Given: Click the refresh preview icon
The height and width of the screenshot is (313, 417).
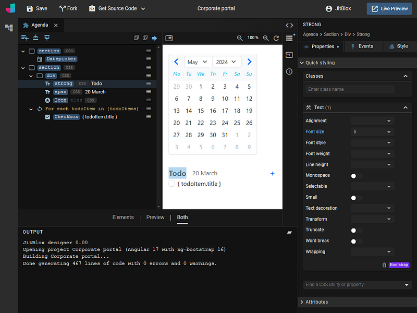Looking at the screenshot, I should (276, 38).
